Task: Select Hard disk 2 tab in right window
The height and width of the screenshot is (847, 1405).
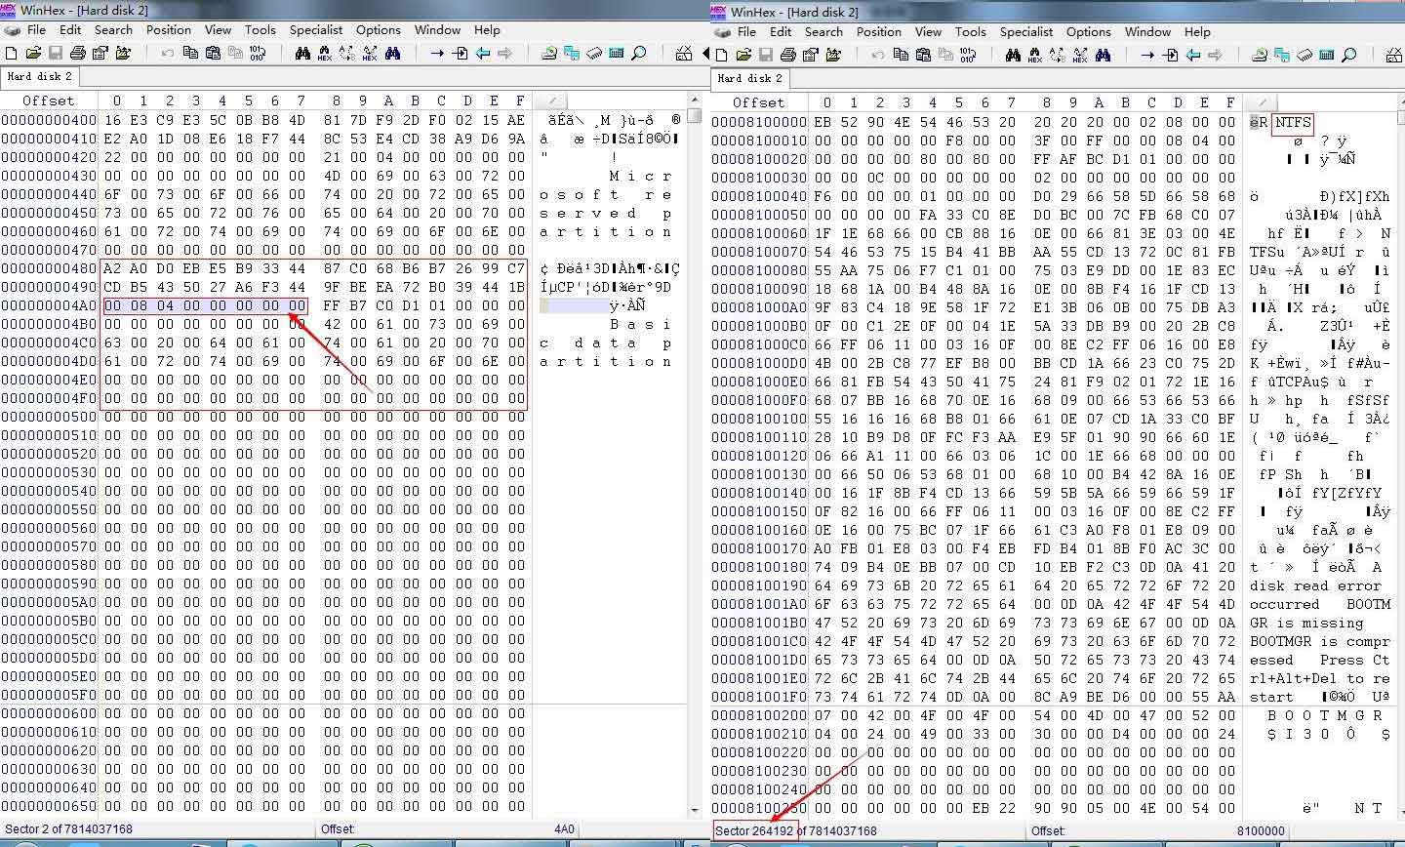Action: click(749, 78)
